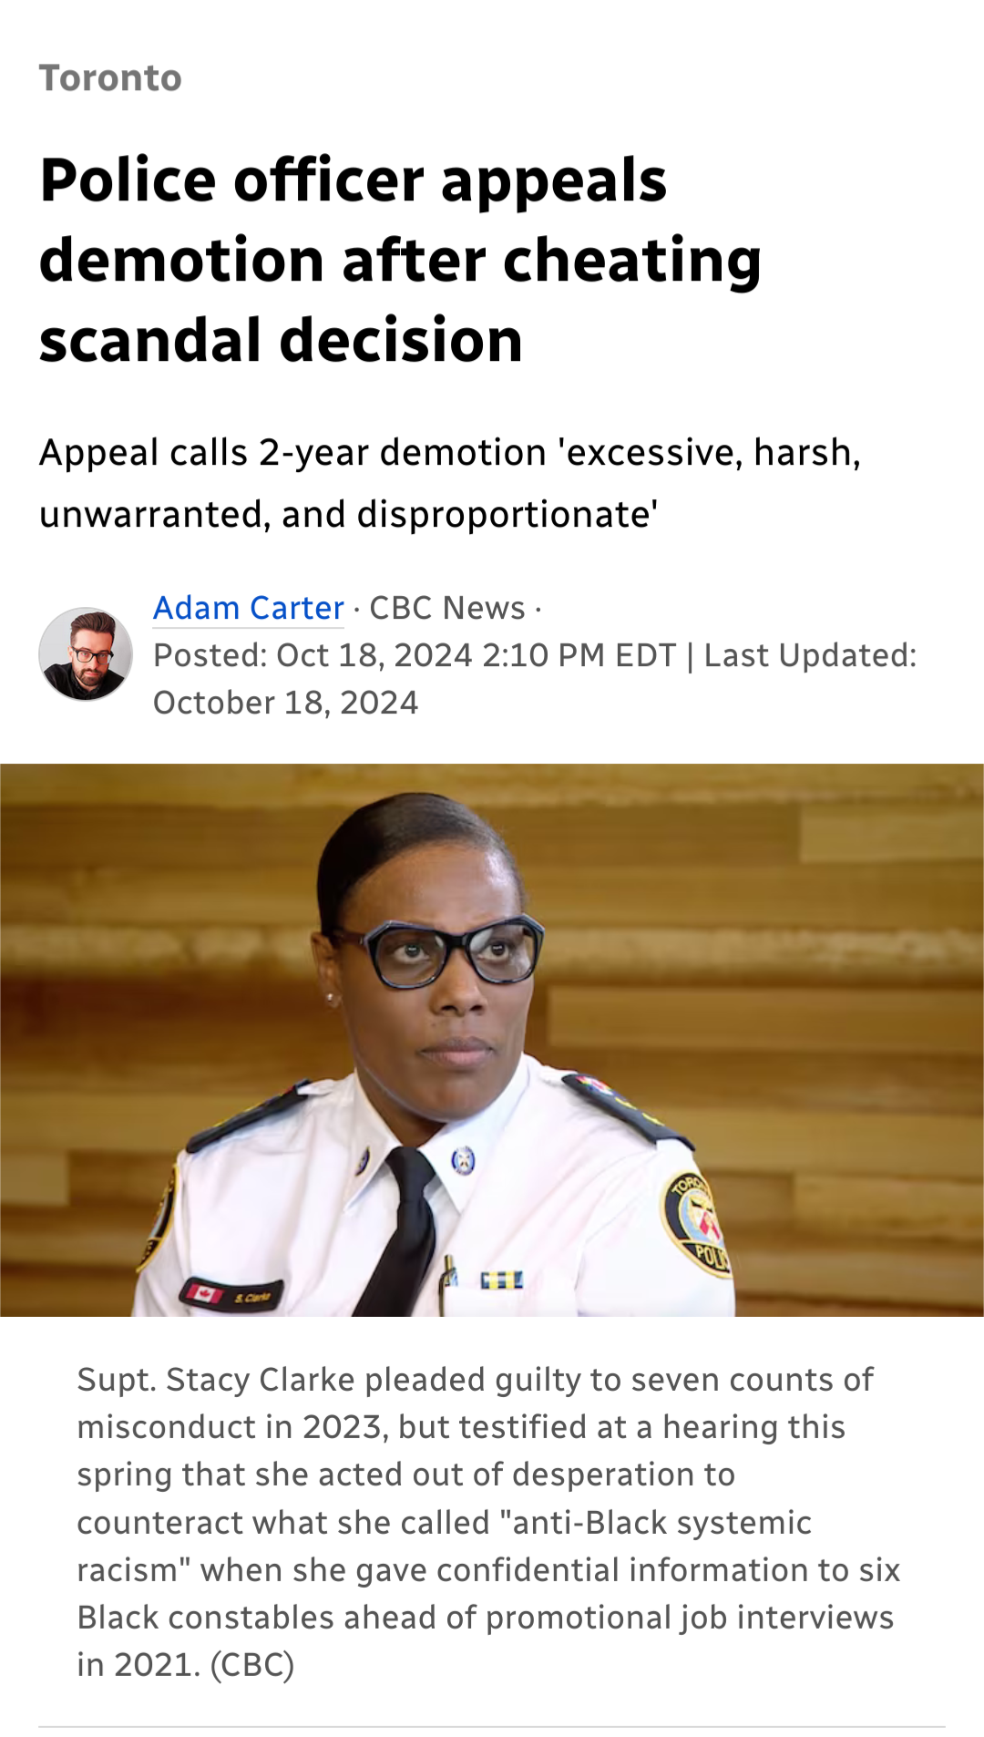Click the subheadline about 2-year demotion
This screenshot has height=1737, width=984.
tap(450, 483)
